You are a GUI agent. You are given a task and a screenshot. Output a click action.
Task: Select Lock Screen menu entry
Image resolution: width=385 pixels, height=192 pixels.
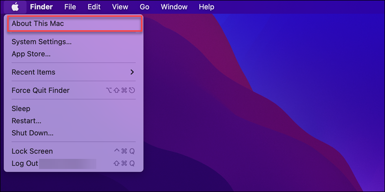(74, 151)
